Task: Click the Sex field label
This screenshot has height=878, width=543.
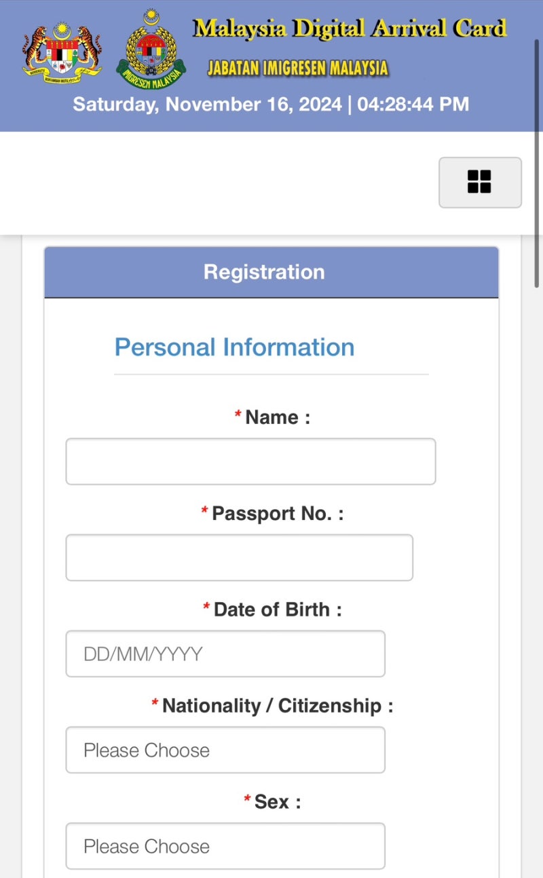Action: click(278, 802)
